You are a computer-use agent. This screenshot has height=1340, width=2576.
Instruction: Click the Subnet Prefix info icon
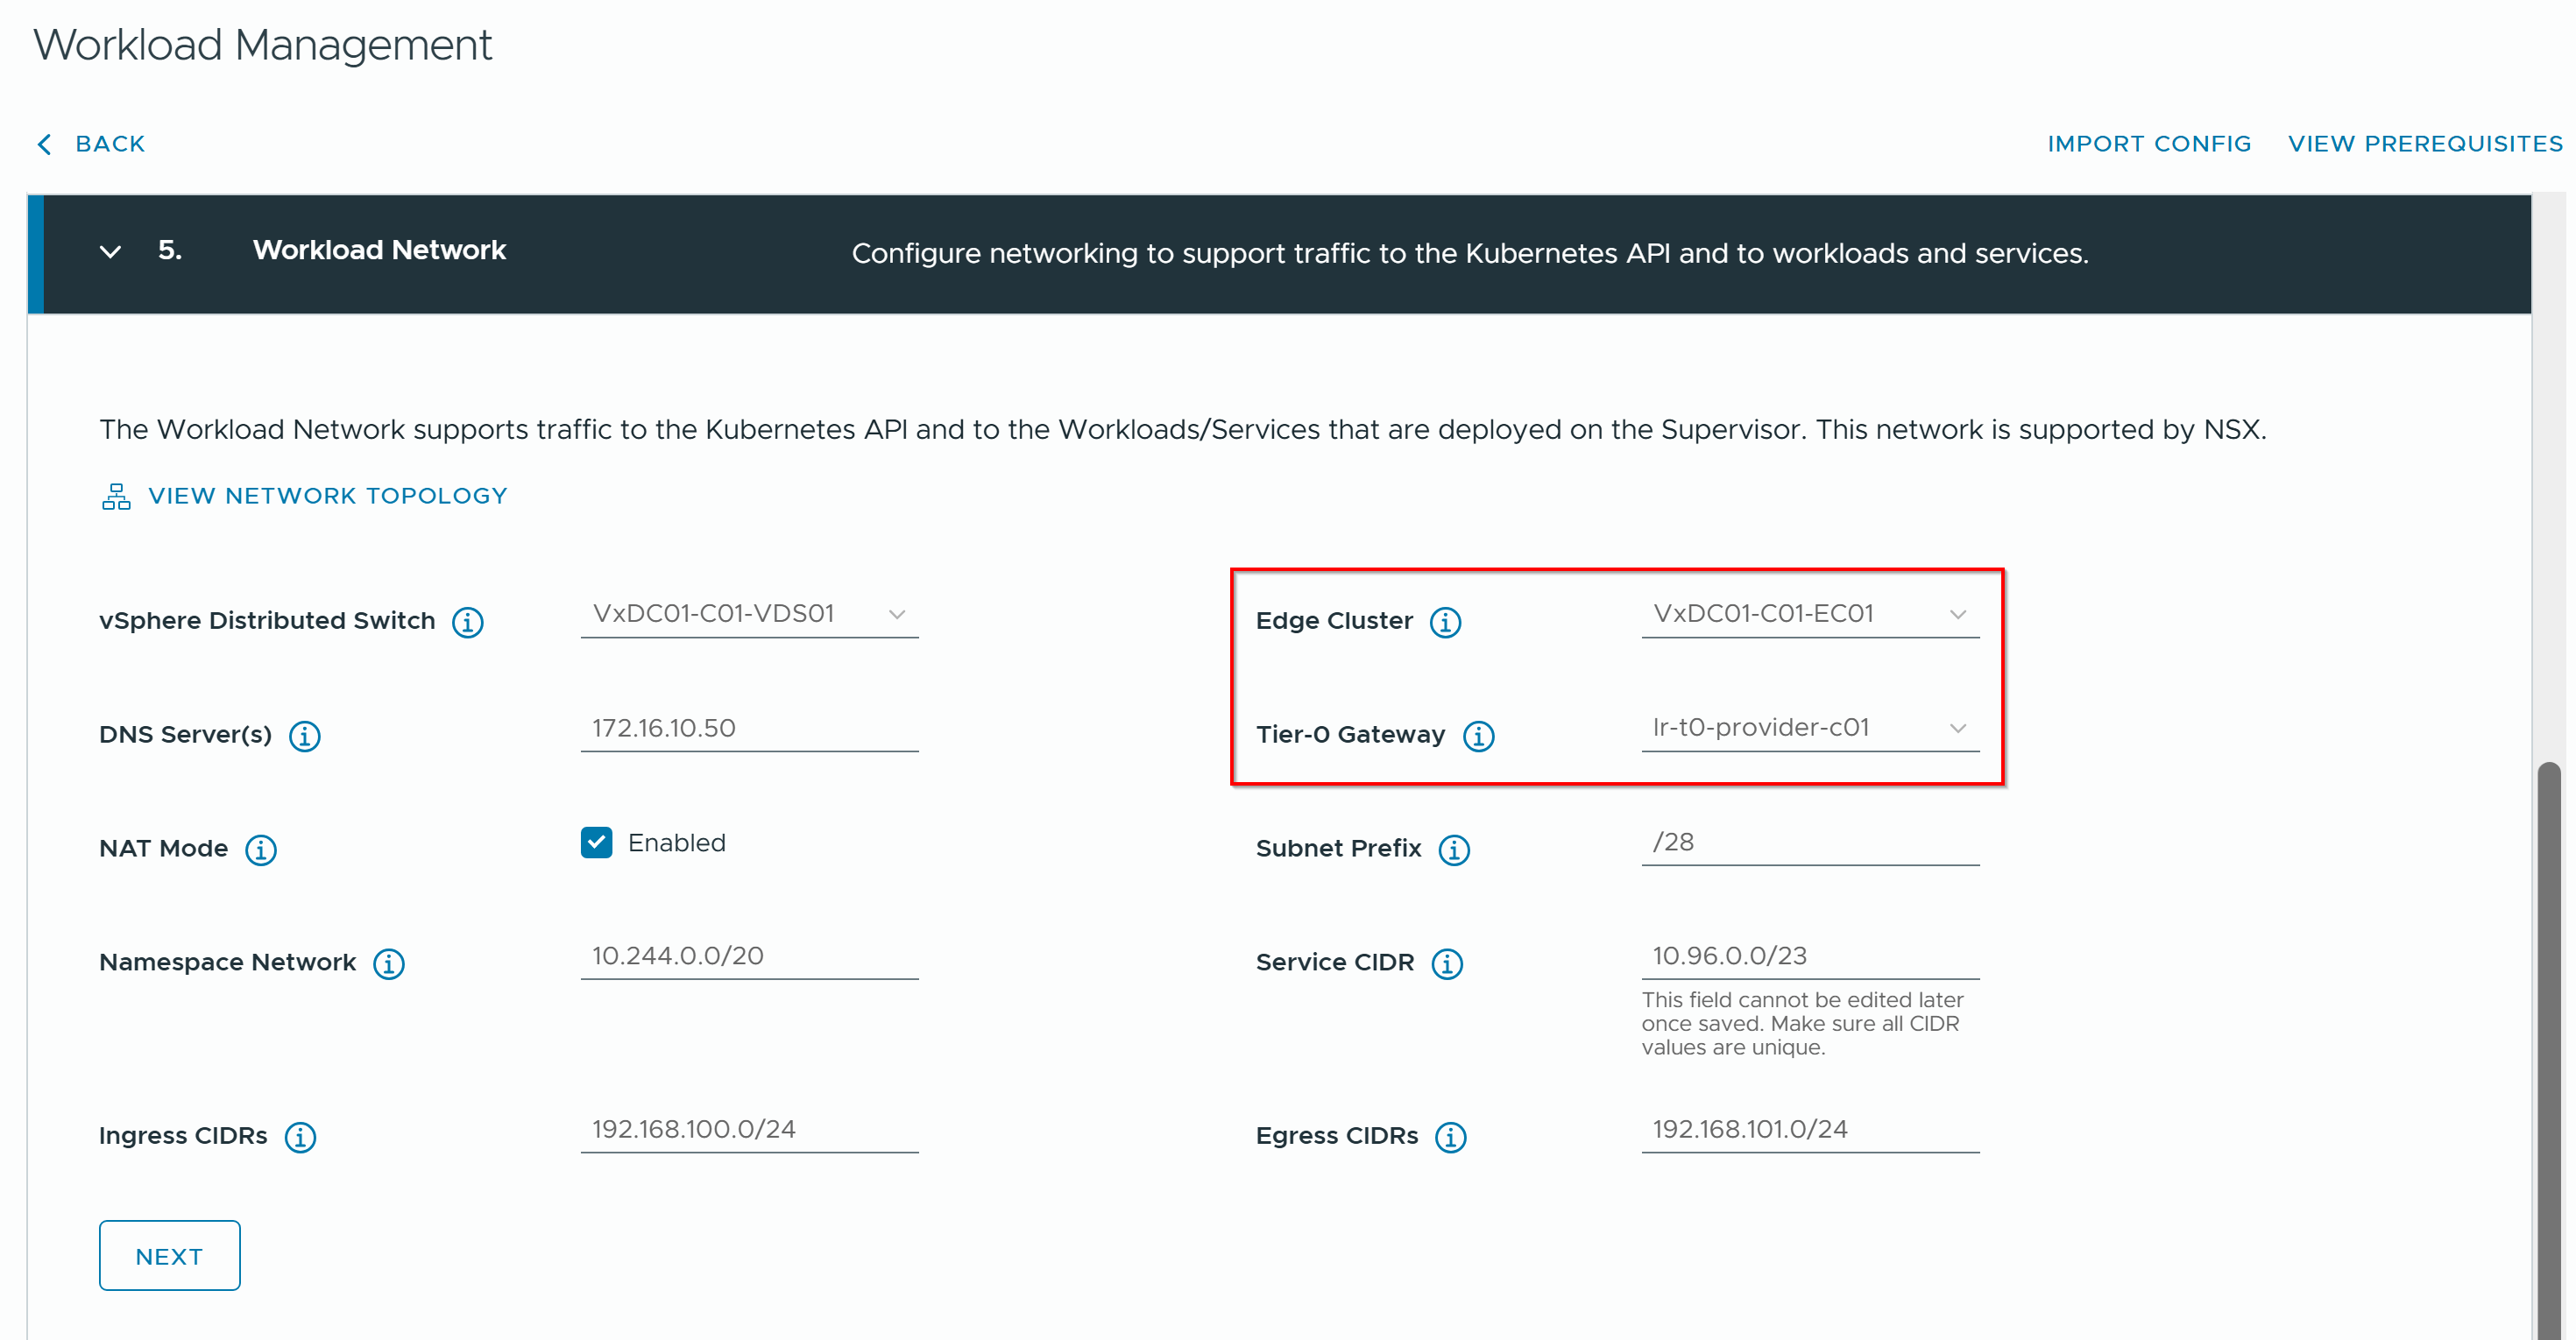[1453, 850]
